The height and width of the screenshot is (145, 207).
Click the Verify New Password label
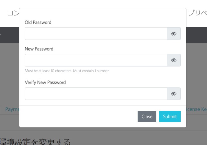click(45, 82)
